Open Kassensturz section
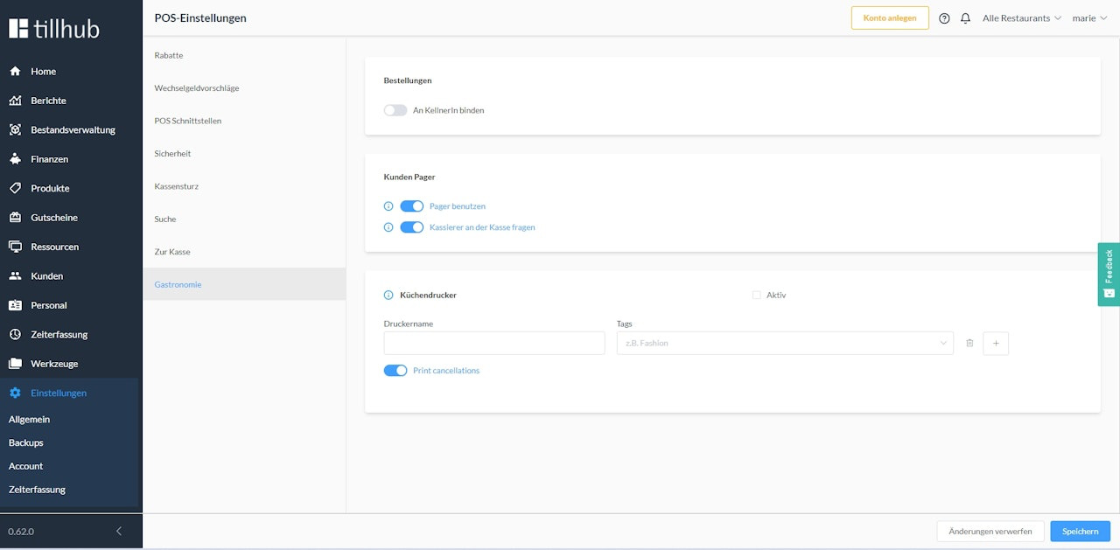 [244, 186]
